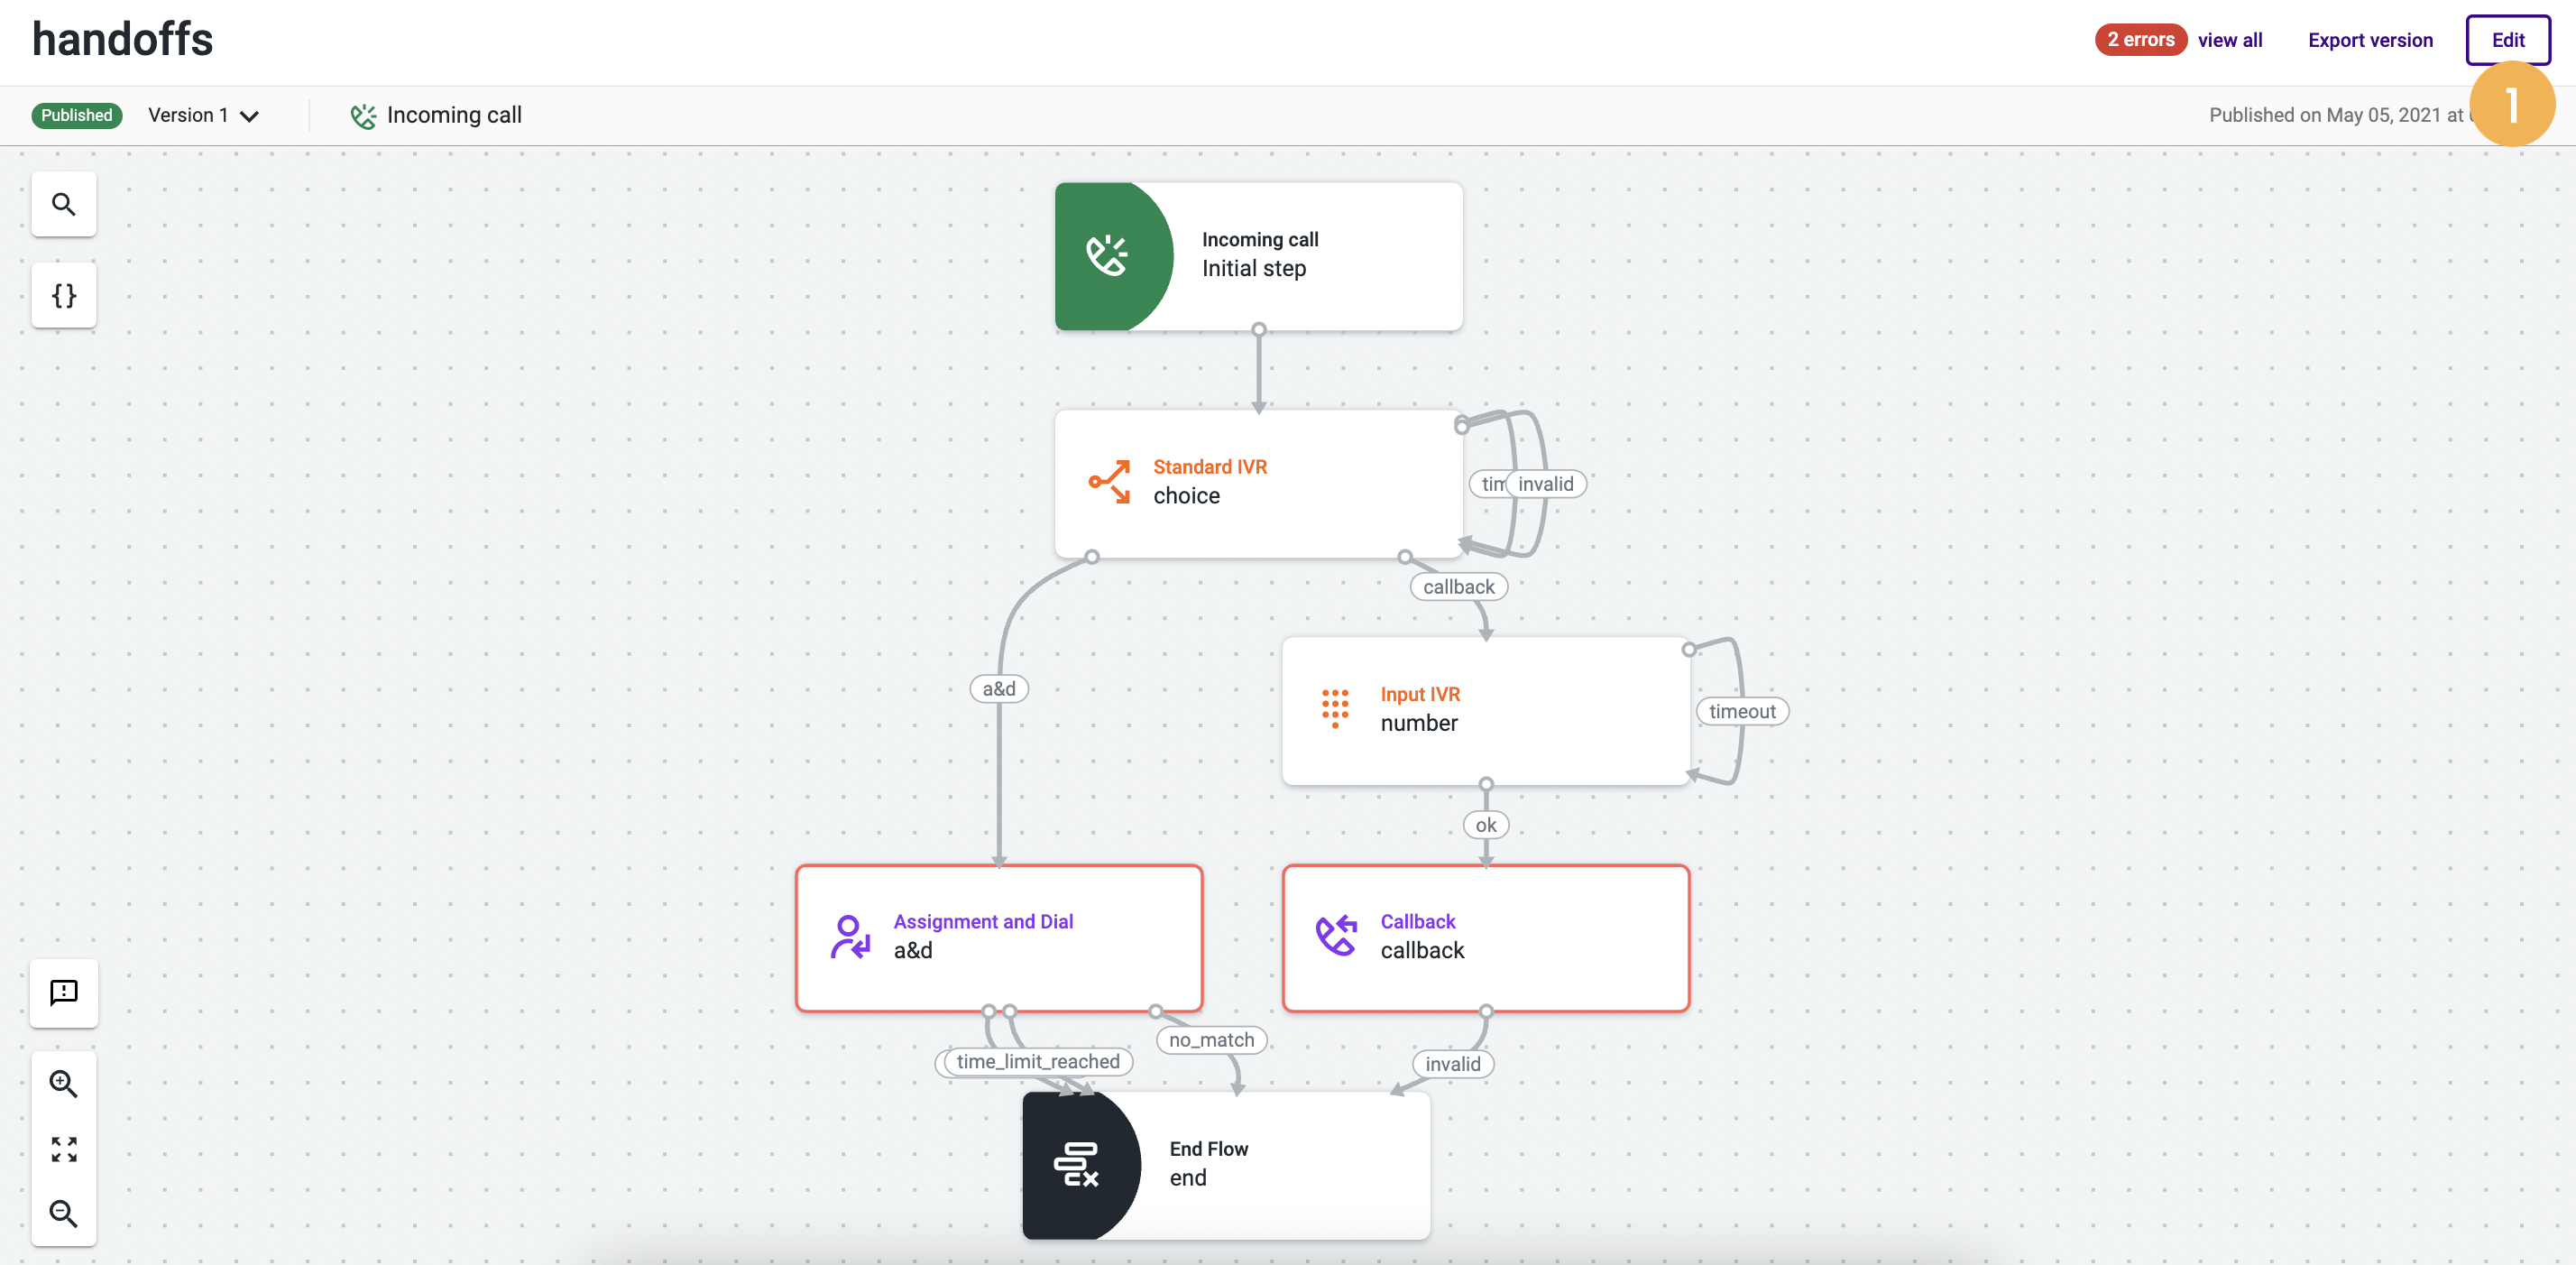The image size is (2576, 1265).
Task: Click the search magnifier icon in sidebar
Action: (x=64, y=204)
